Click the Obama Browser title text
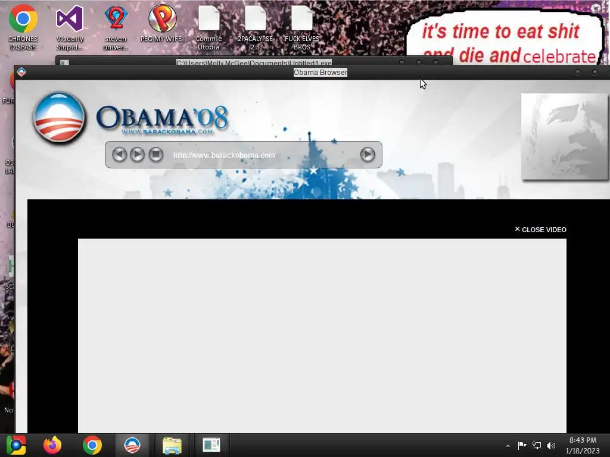Viewport: 610px width, 457px height. 320,72
